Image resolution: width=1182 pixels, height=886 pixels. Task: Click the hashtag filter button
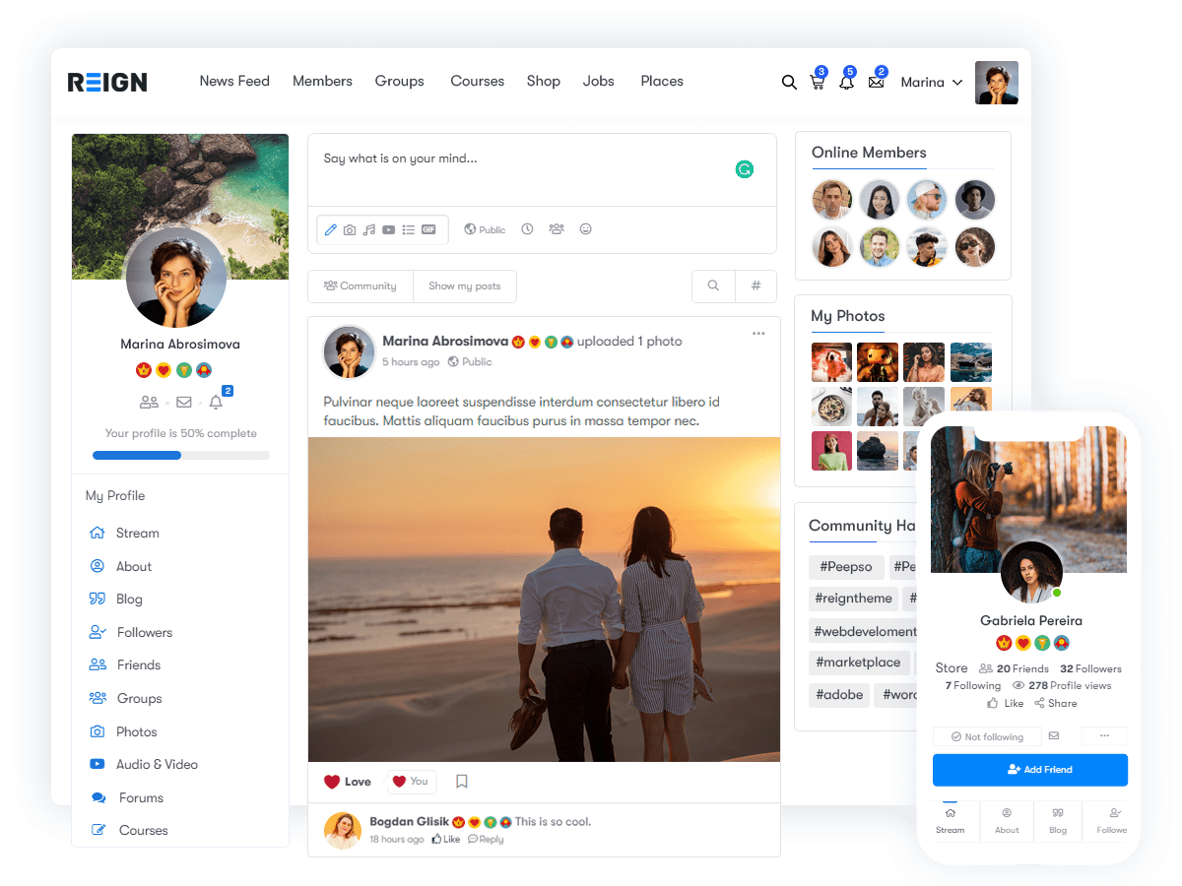tap(755, 286)
